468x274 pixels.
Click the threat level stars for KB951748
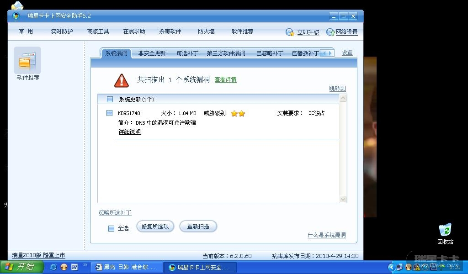pos(238,113)
